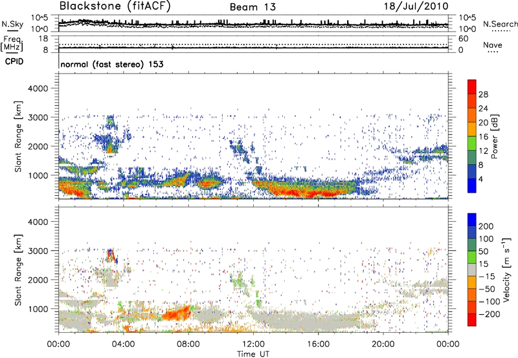Click the '3000' tick on velocity plot axis
This screenshot has height=358, width=518.
click(x=38, y=251)
